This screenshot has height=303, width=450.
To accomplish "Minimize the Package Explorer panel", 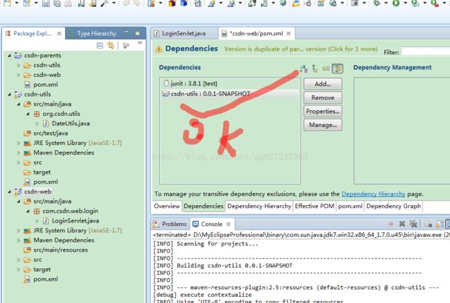I will tap(126, 33).
